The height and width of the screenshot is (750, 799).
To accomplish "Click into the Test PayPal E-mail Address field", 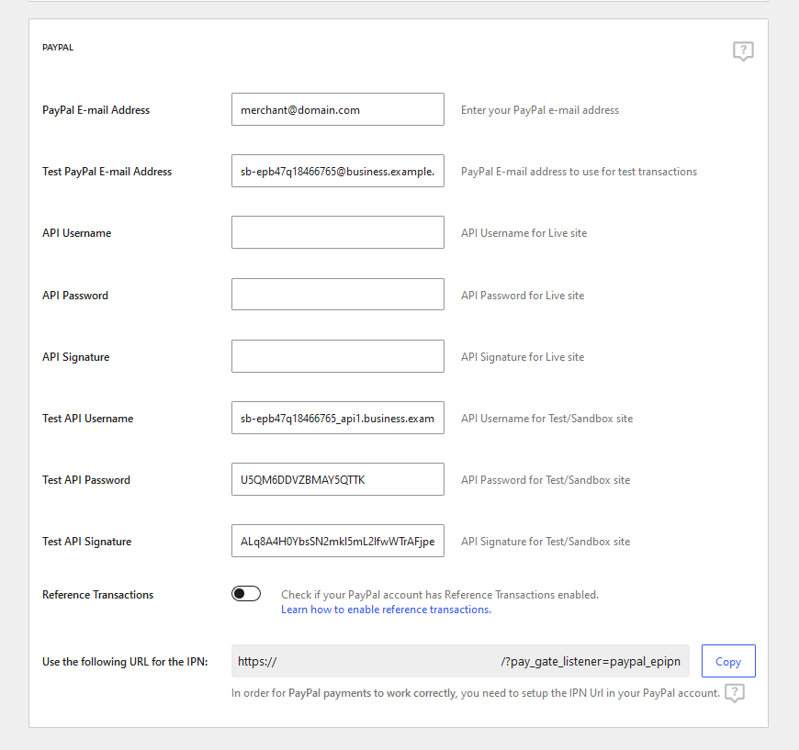I will coord(338,171).
